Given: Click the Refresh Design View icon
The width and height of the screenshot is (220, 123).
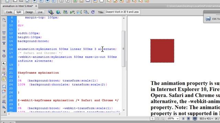Looking at the screenshot, I should (93, 12).
